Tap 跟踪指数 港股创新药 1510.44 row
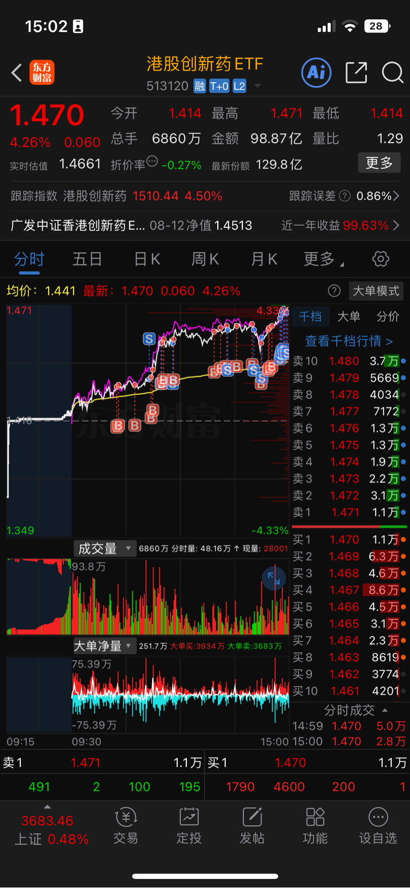Viewport: 410px width, 888px height. [x=116, y=196]
